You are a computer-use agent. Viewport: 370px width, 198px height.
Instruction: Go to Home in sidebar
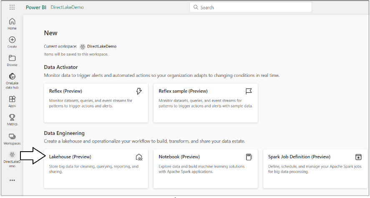click(12, 24)
